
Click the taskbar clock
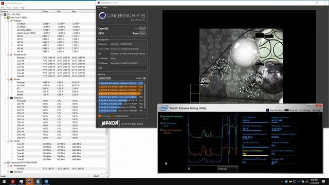(x=314, y=181)
